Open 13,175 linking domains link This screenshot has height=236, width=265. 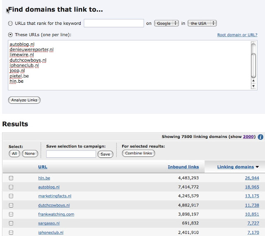pos(252,196)
